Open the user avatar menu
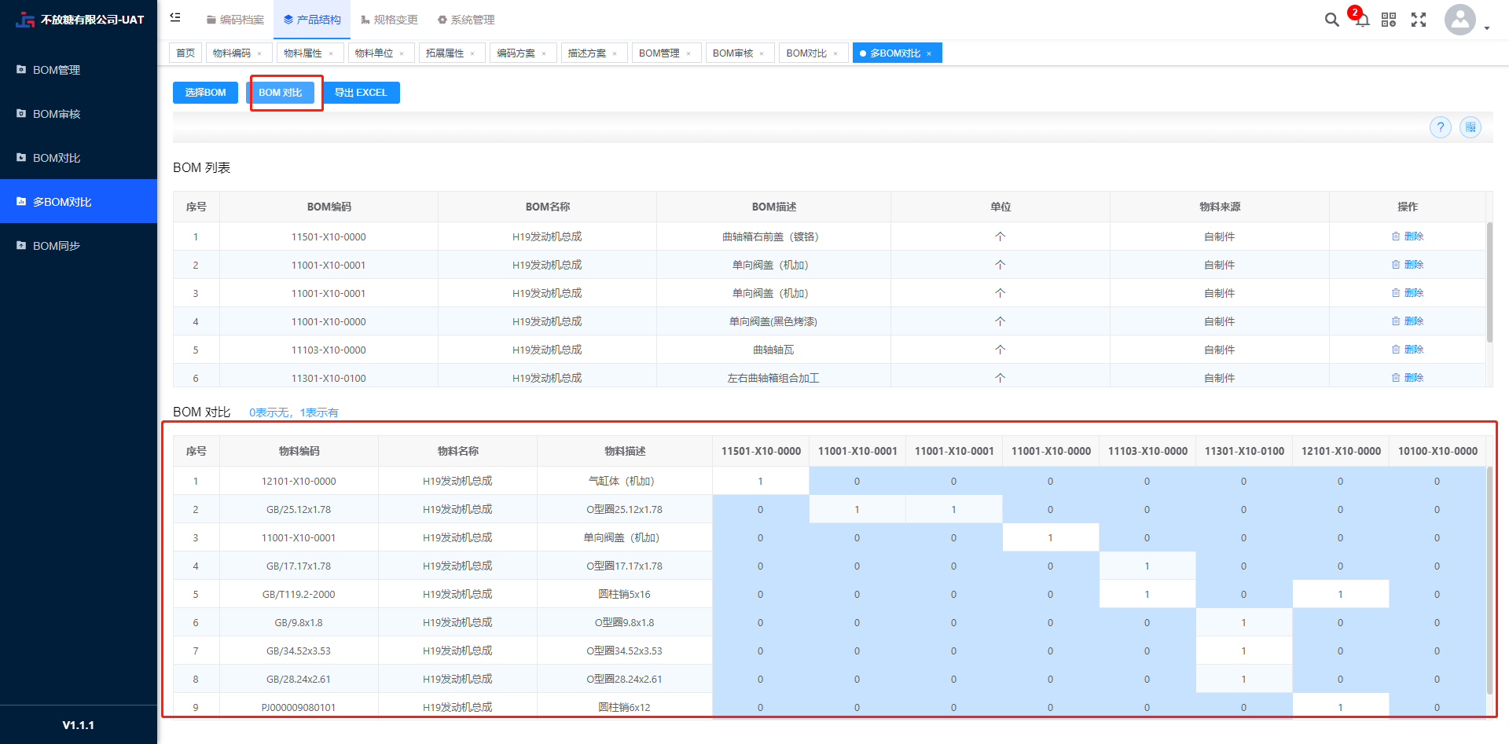 pos(1460,20)
